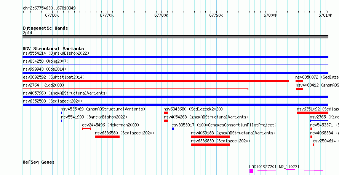This screenshot has width=339, height=175.
Task: Click the nsv5554214 (ByrskaBishop2022) label
Action: pos(56,53)
